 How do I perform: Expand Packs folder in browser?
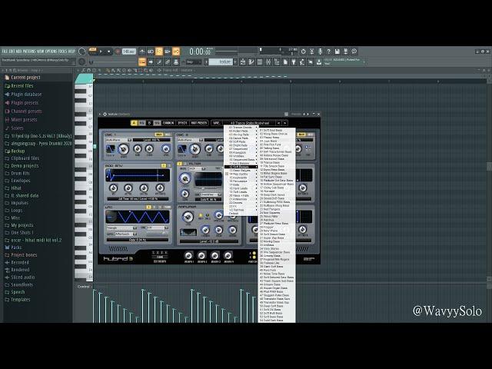click(13, 248)
